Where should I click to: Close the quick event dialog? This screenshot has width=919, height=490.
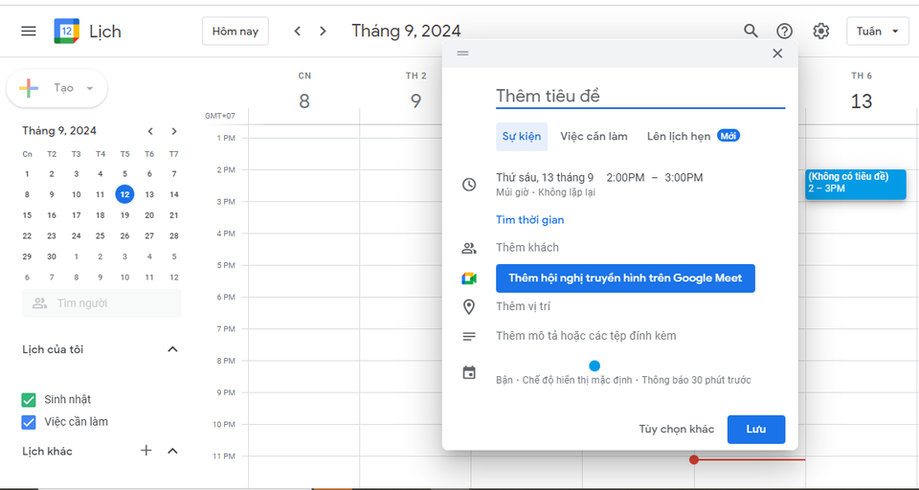click(x=777, y=54)
